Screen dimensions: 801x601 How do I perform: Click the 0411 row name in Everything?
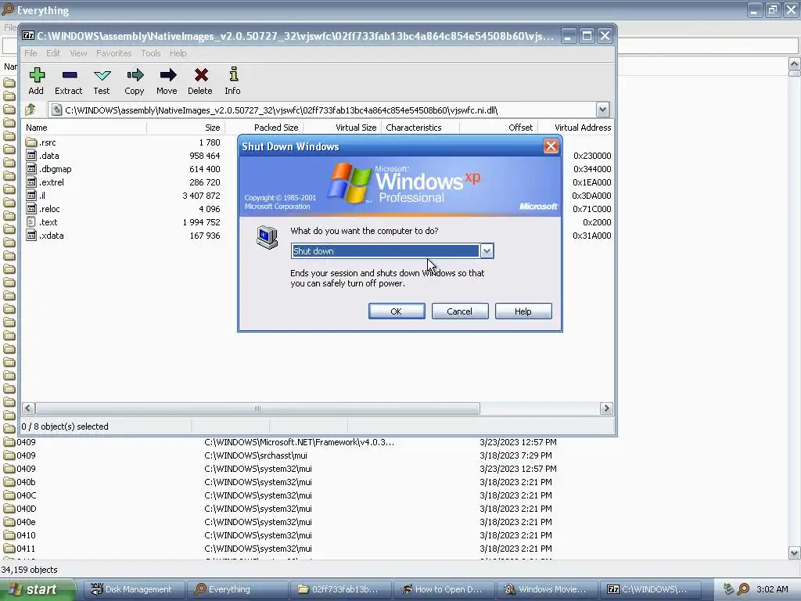(x=26, y=549)
